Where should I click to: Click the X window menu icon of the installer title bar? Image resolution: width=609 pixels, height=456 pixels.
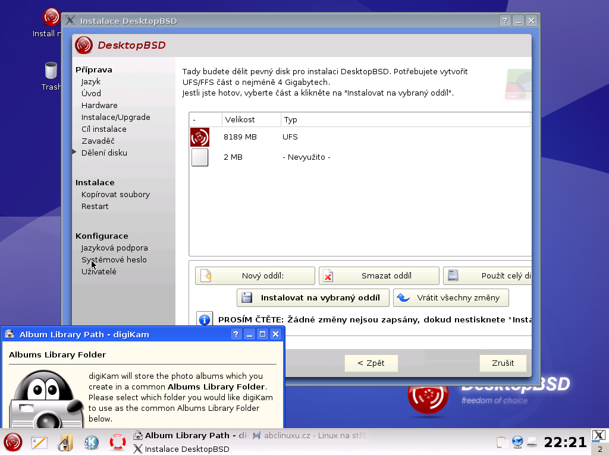70,21
